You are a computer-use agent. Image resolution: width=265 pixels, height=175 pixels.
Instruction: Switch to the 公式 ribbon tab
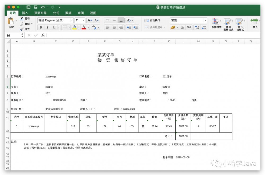pyautogui.click(x=56, y=13)
